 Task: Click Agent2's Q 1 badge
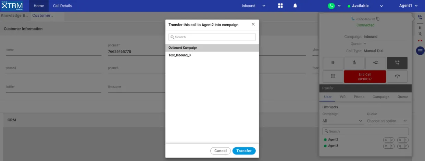402,140
